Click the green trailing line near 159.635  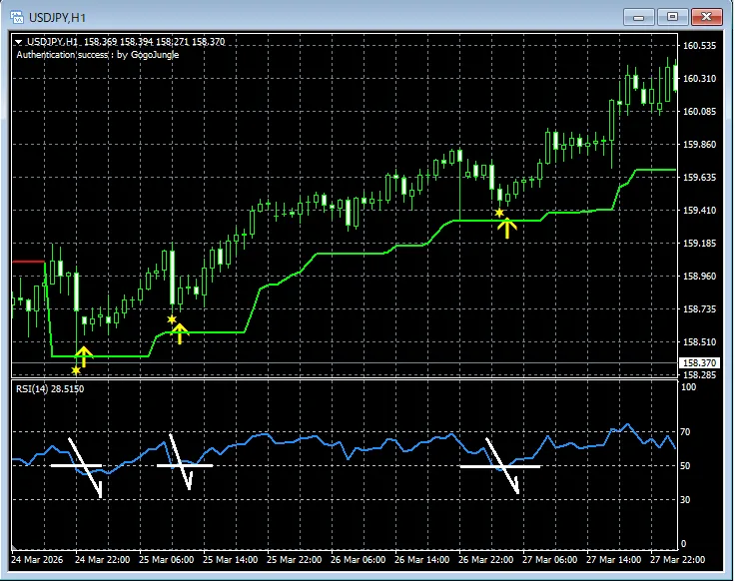[655, 170]
